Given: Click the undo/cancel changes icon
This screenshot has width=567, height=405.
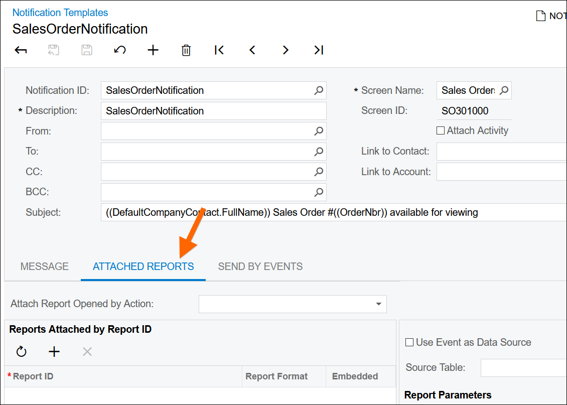Looking at the screenshot, I should (x=119, y=50).
